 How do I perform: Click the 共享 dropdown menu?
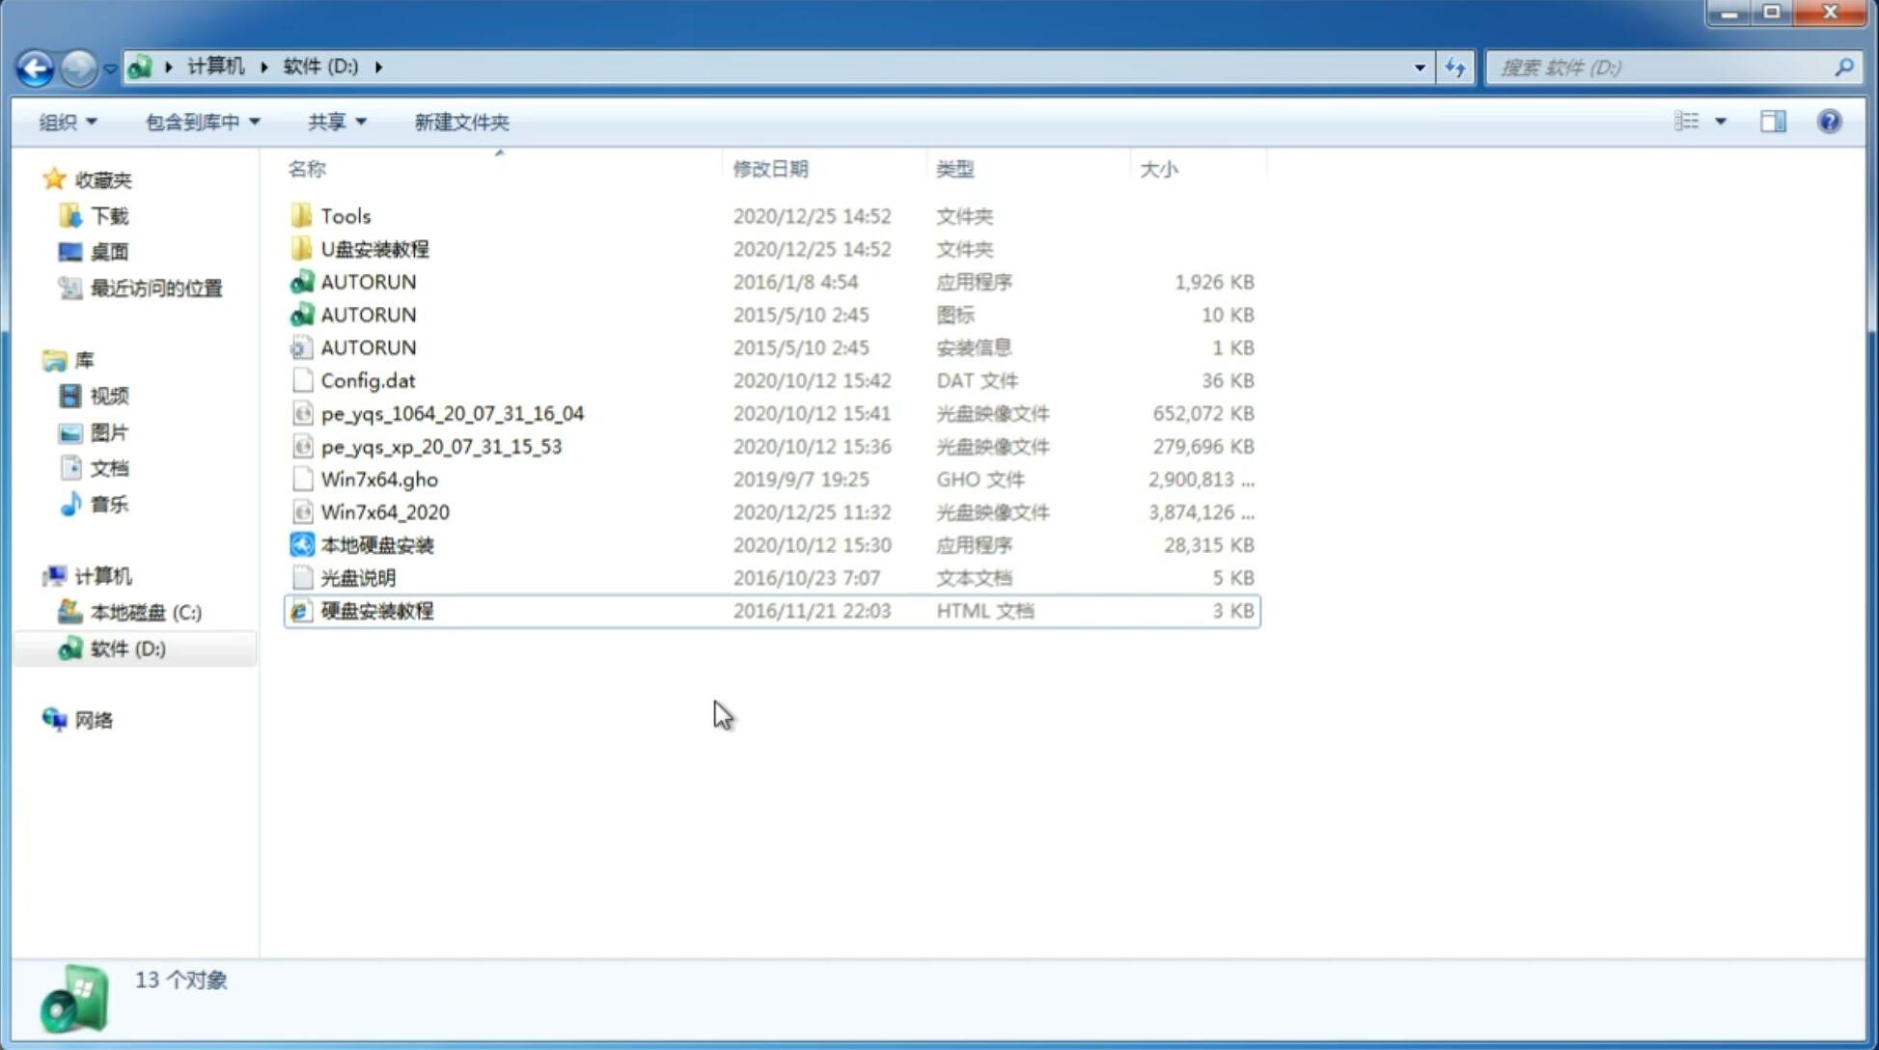pyautogui.click(x=336, y=120)
